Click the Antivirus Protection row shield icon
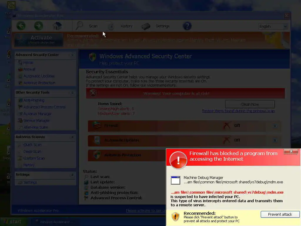Image resolution: width=301 pixels, height=226 pixels. pos(97,155)
